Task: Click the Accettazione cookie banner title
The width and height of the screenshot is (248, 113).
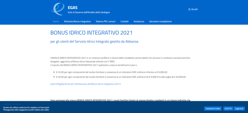Action: tap(12, 104)
